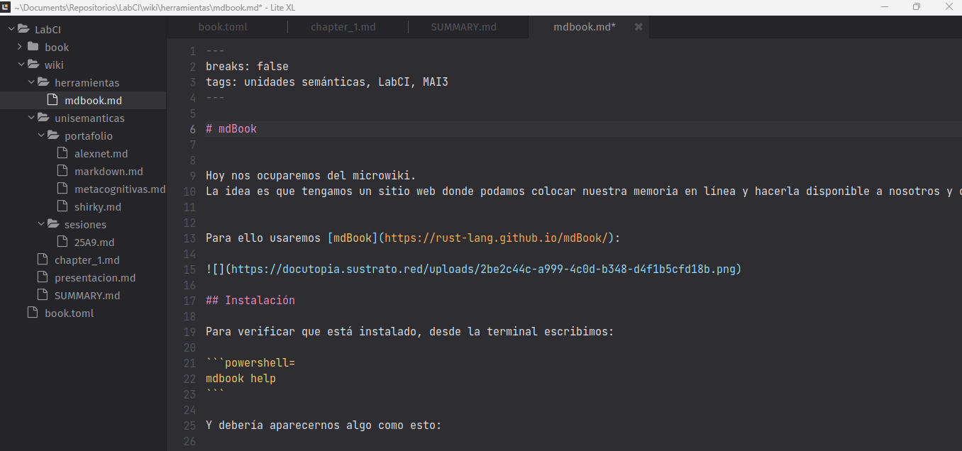Collapse the LabCI root folder chevron
962x451 pixels.
(x=11, y=29)
